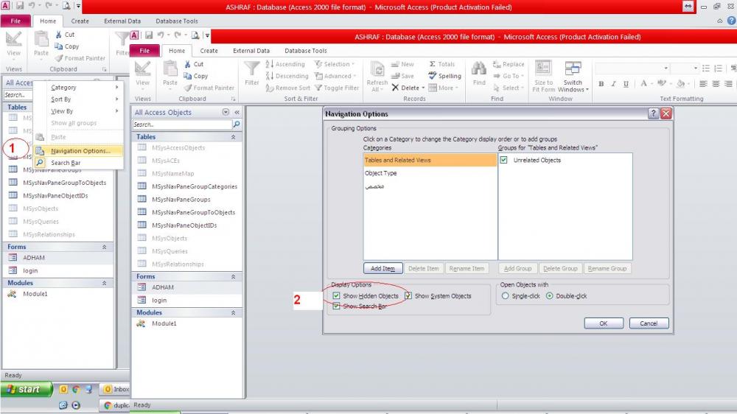Uncheck the Unrelated Objects group checkbox
Viewport: 737px width, 414px height.
[503, 160]
